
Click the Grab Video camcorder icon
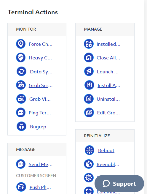[21, 99]
